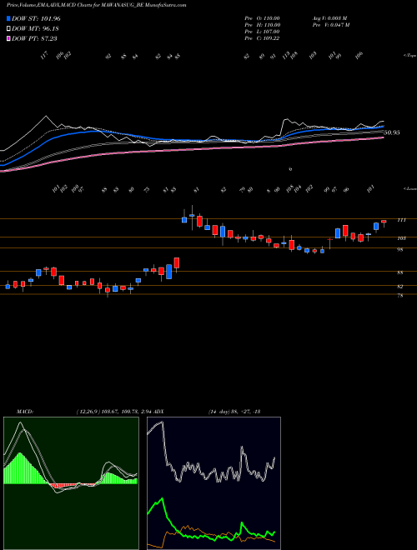Click the 111 price level label

tap(401, 220)
